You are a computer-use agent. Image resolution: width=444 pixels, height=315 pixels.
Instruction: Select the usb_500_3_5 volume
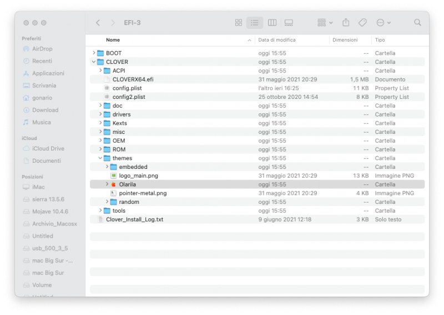[50, 248]
